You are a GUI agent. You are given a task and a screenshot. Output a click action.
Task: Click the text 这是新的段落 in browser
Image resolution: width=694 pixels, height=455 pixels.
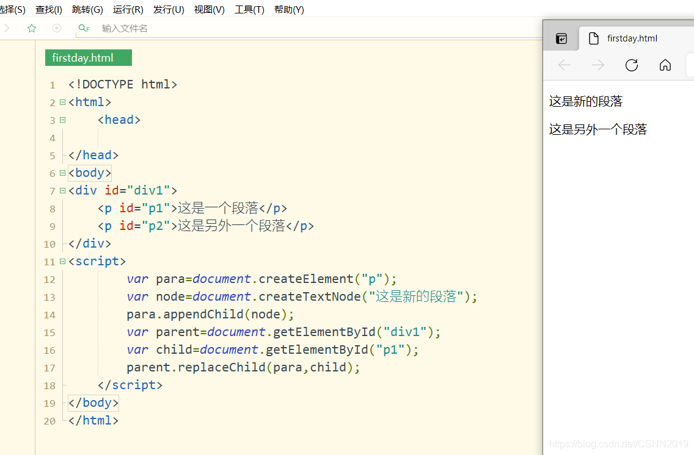coord(585,101)
